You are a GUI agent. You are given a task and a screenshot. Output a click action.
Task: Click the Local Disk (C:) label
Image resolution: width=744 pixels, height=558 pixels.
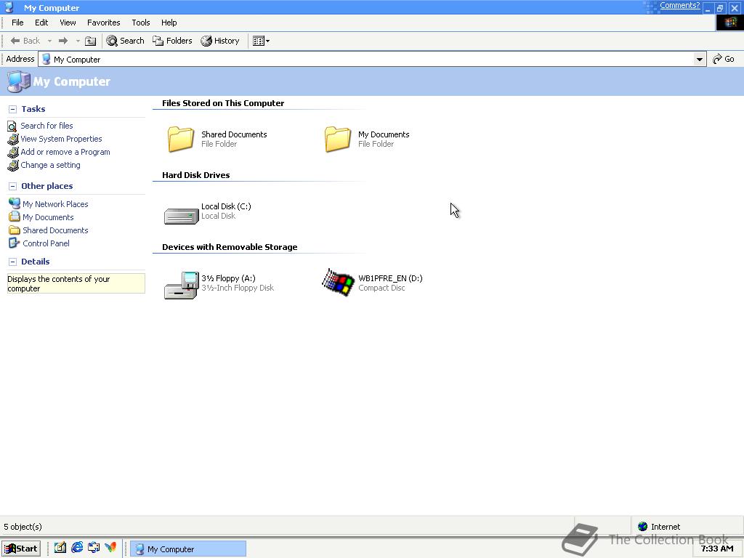226,206
